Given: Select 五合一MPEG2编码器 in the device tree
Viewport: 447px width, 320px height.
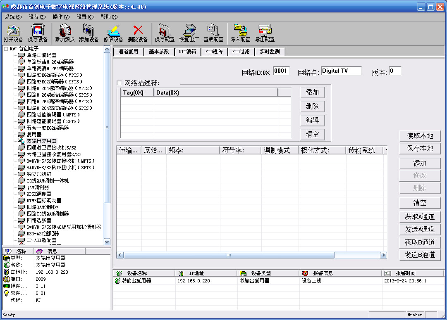Looking at the screenshot, I should click(48, 128).
